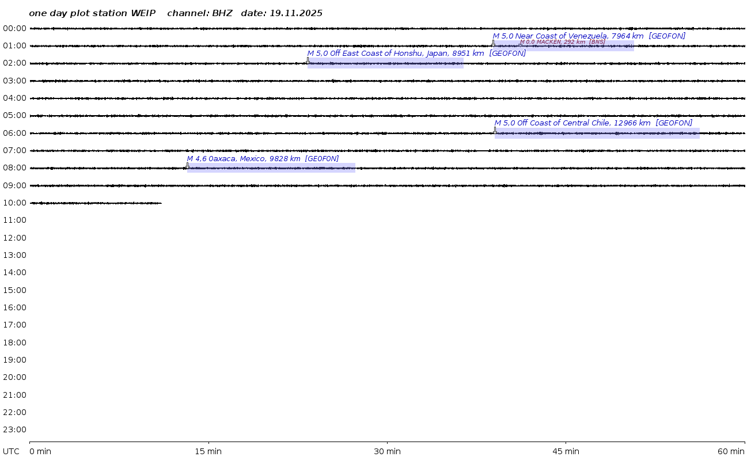This screenshot has height=468, width=751.
Task: Click the highlighted band on the 02:00 trace
Action: click(x=385, y=63)
